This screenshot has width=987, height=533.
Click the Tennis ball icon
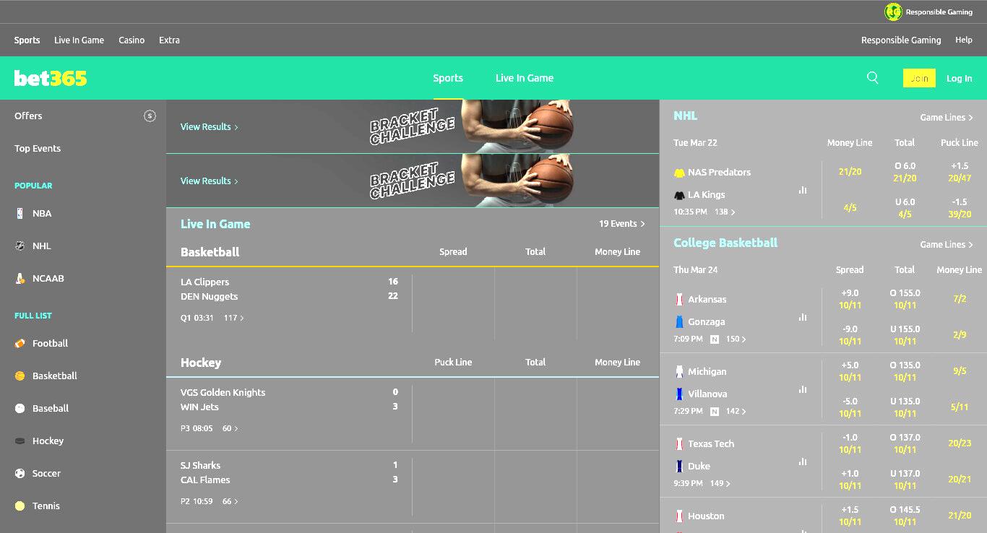click(20, 506)
